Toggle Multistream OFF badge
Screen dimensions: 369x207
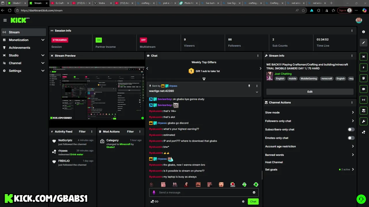143,40
